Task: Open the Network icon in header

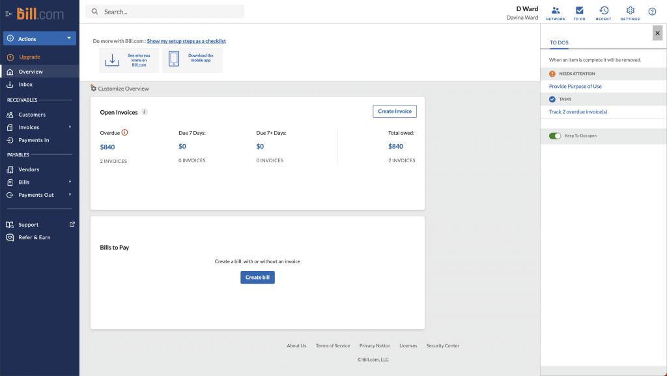Action: pyautogui.click(x=556, y=13)
